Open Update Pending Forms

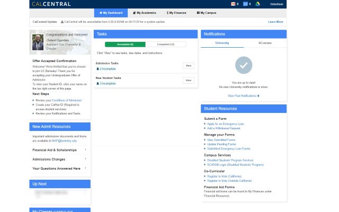click(x=221, y=144)
